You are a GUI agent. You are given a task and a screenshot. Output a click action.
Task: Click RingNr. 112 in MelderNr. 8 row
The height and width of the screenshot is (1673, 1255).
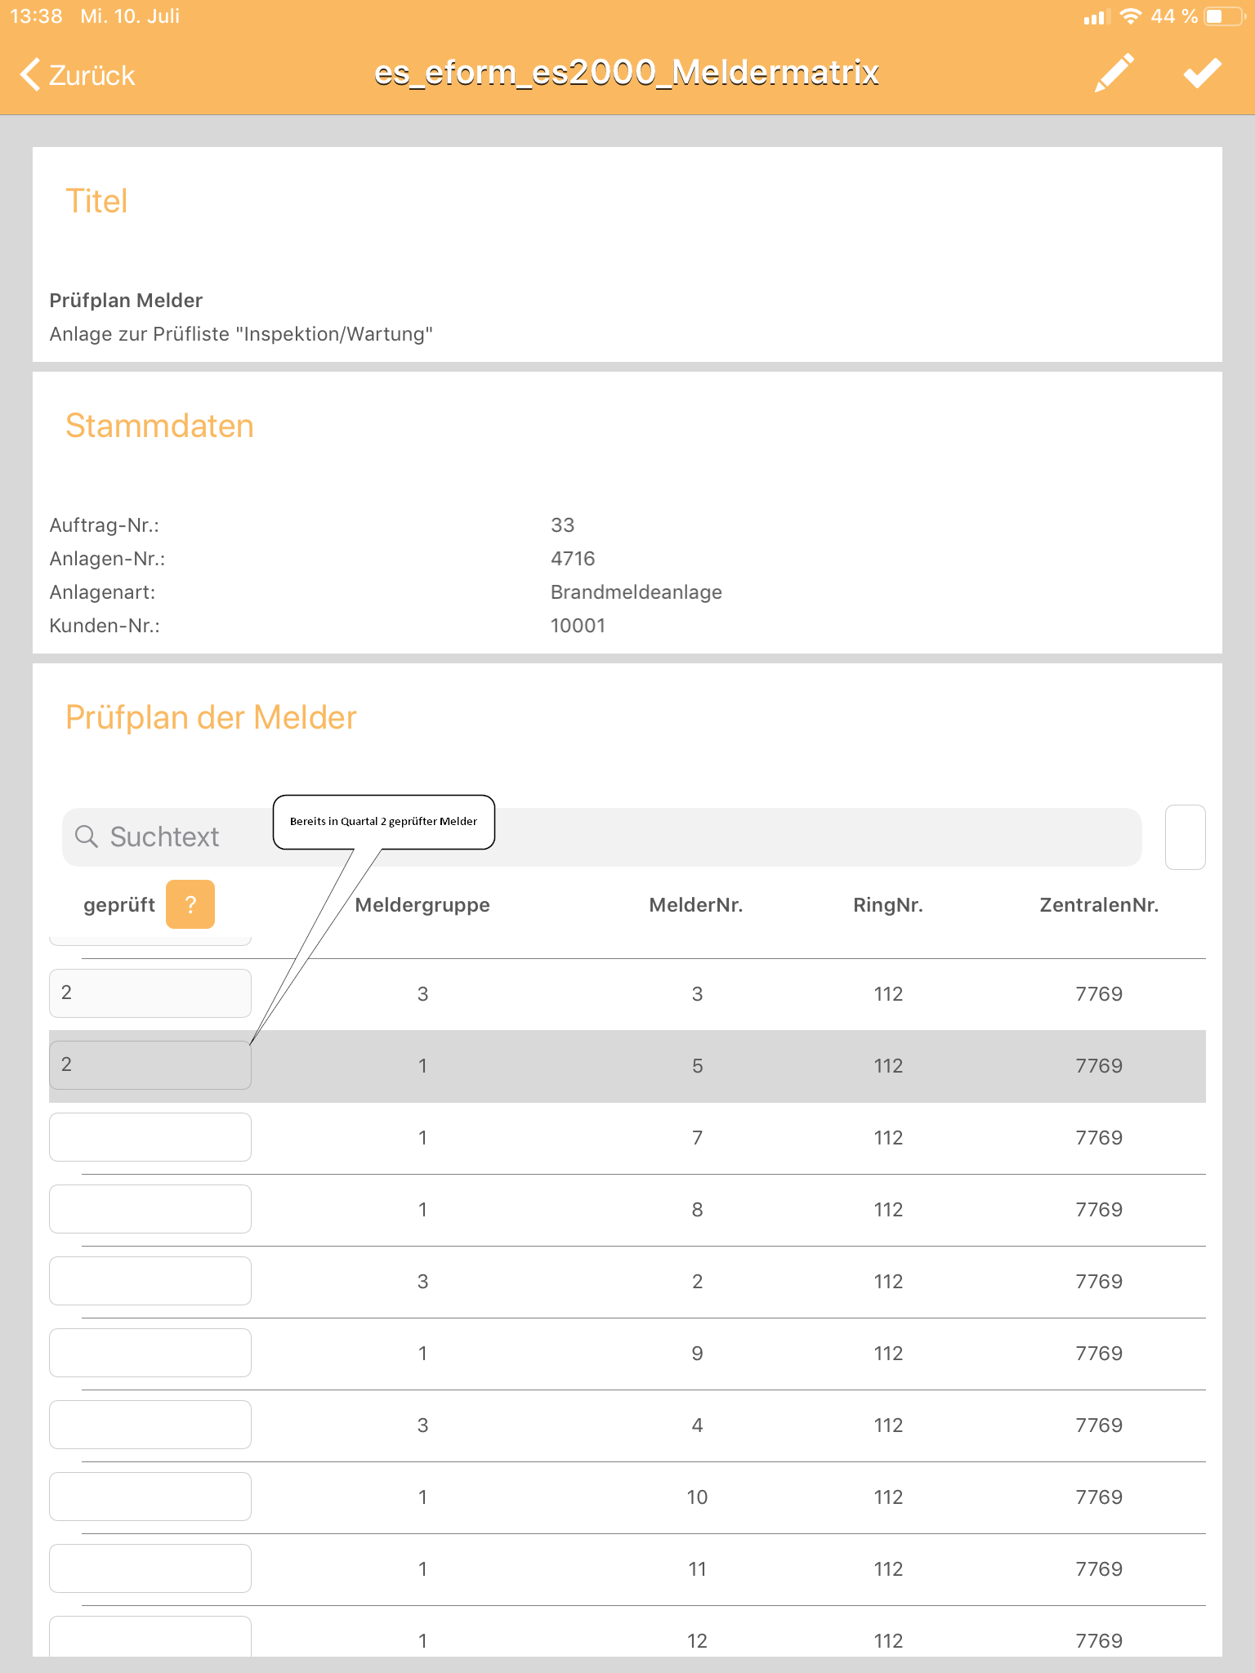pyautogui.click(x=888, y=1210)
